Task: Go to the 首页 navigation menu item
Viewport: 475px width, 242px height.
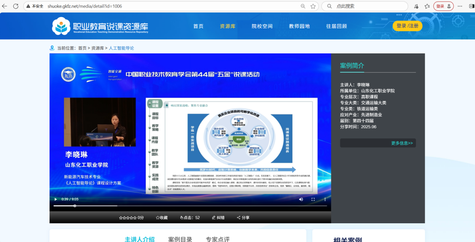Action: click(198, 26)
